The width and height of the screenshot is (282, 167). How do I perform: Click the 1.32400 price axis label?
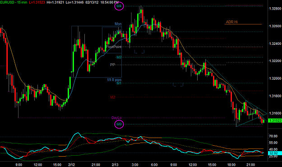tap(275, 43)
